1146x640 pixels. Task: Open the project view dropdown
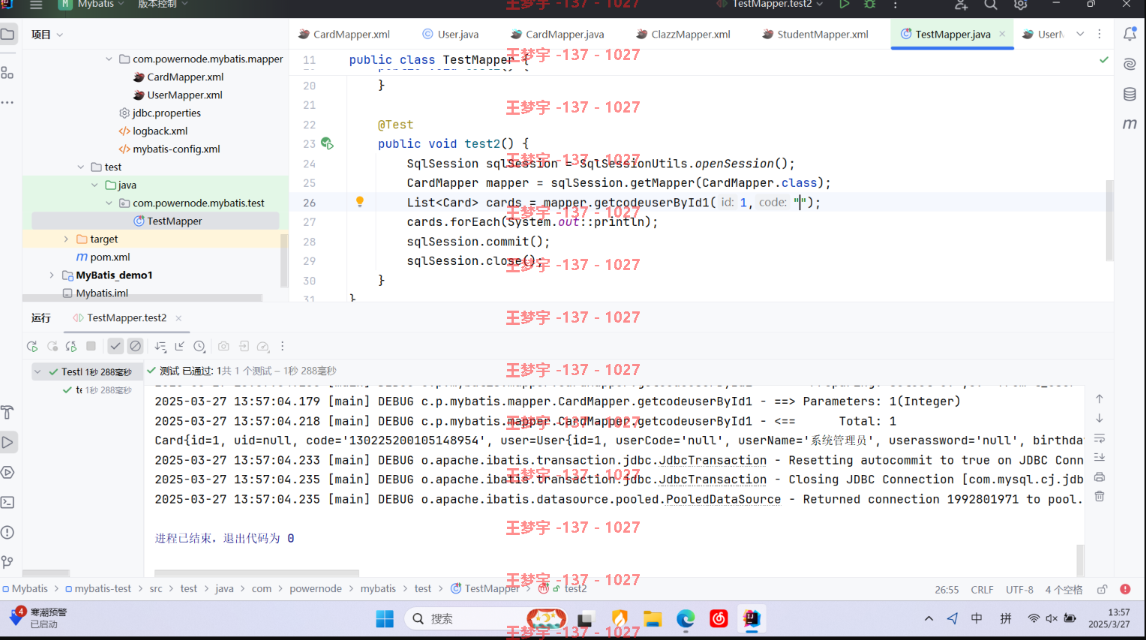pyautogui.click(x=47, y=35)
